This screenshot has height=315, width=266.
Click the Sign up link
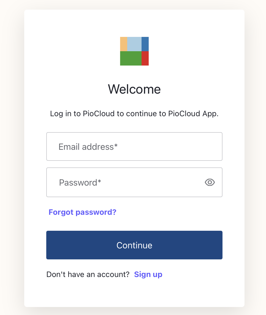point(148,274)
